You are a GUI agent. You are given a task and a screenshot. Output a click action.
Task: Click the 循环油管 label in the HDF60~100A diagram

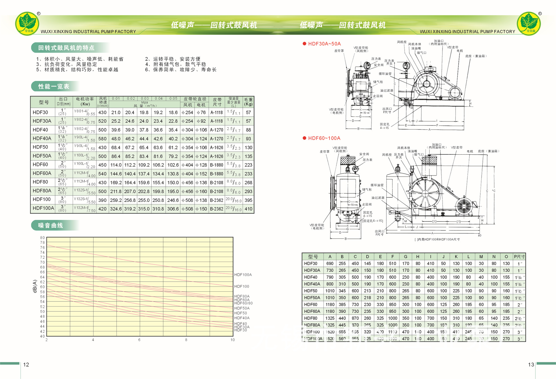[x=377, y=185]
